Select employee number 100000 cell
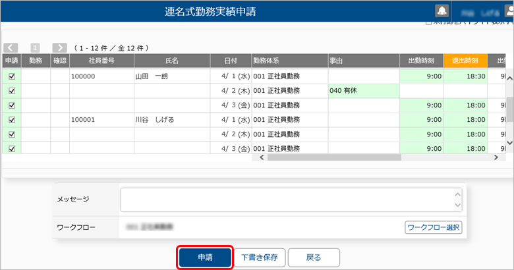The image size is (514, 270). [x=101, y=76]
